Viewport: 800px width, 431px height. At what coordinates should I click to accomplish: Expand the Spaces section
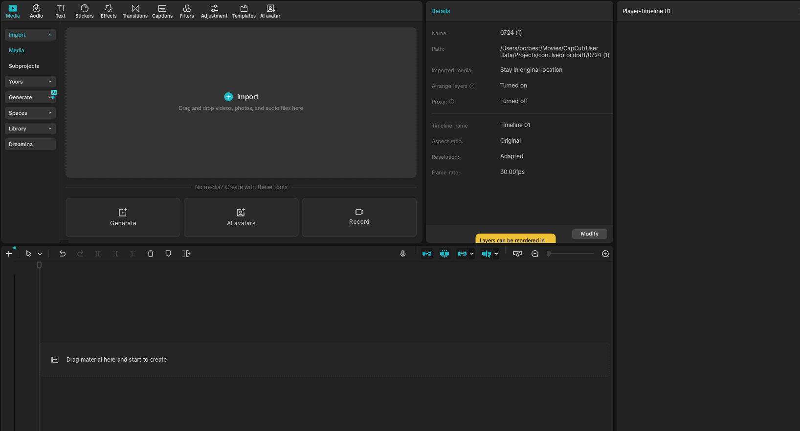[x=30, y=113]
